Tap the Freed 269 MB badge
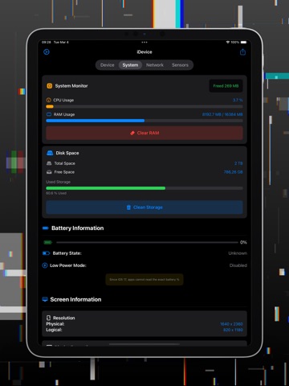Screen dimensions: 289x386 (x=226, y=86)
